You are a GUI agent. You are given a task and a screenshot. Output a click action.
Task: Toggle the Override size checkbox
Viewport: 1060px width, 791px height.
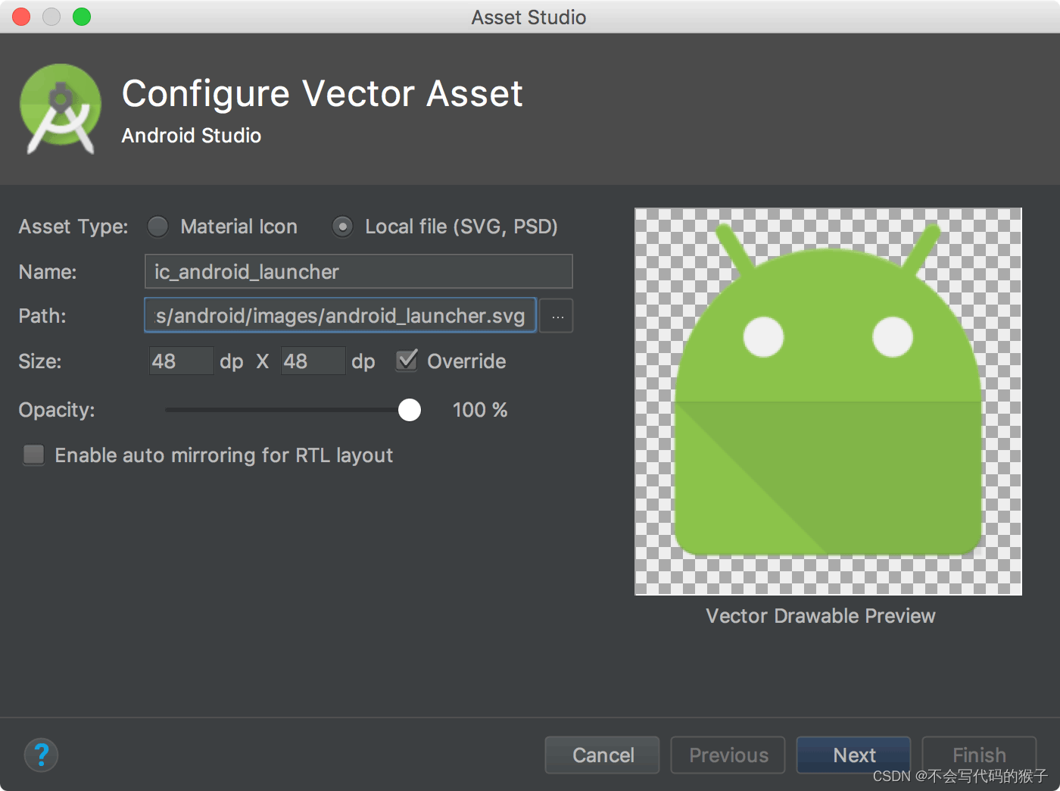pyautogui.click(x=407, y=361)
